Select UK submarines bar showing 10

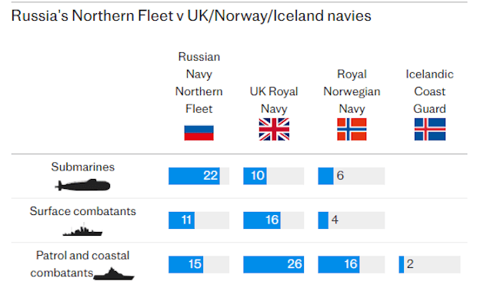273,176
